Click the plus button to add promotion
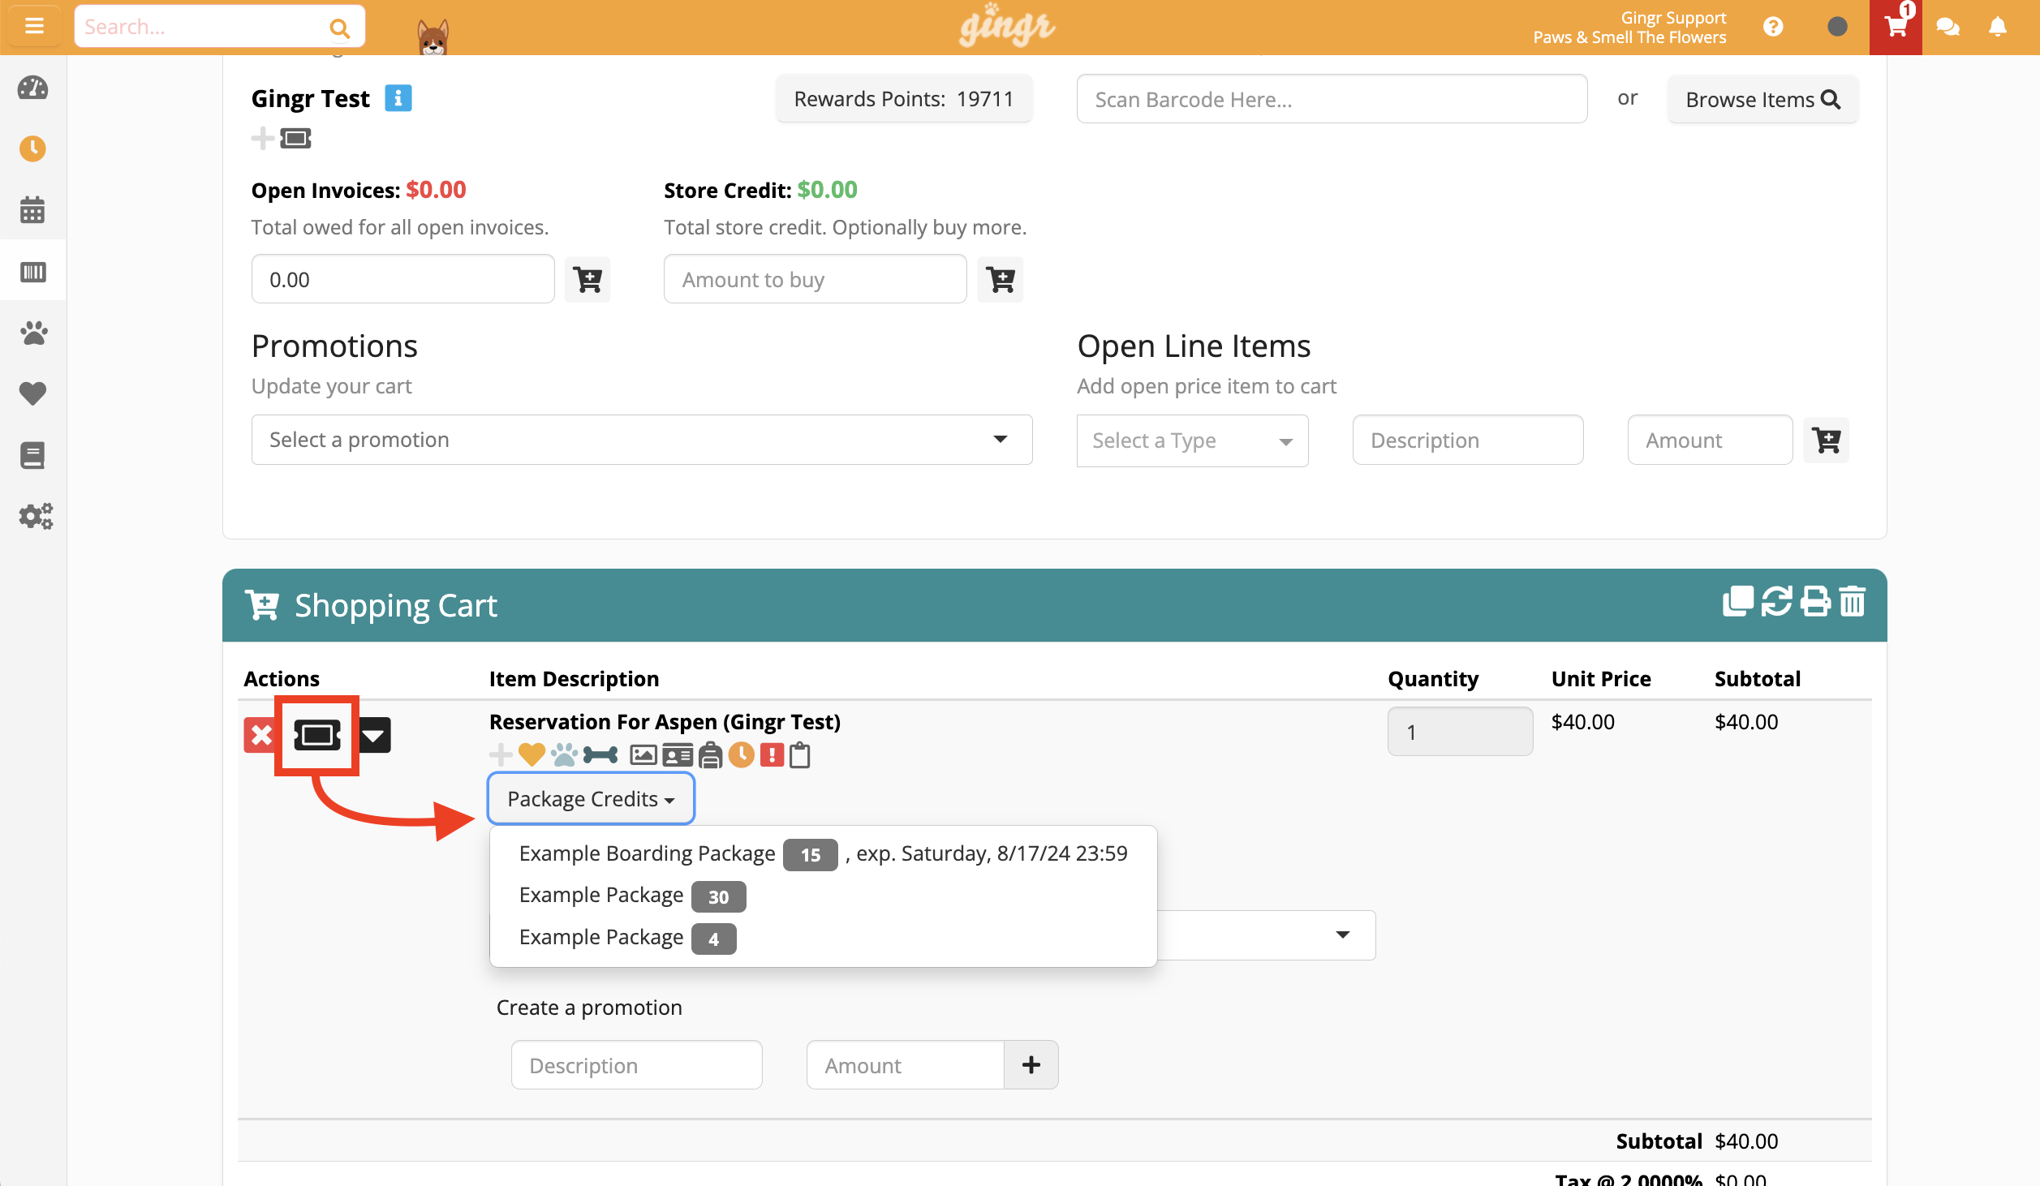Image resolution: width=2040 pixels, height=1186 pixels. point(1031,1065)
